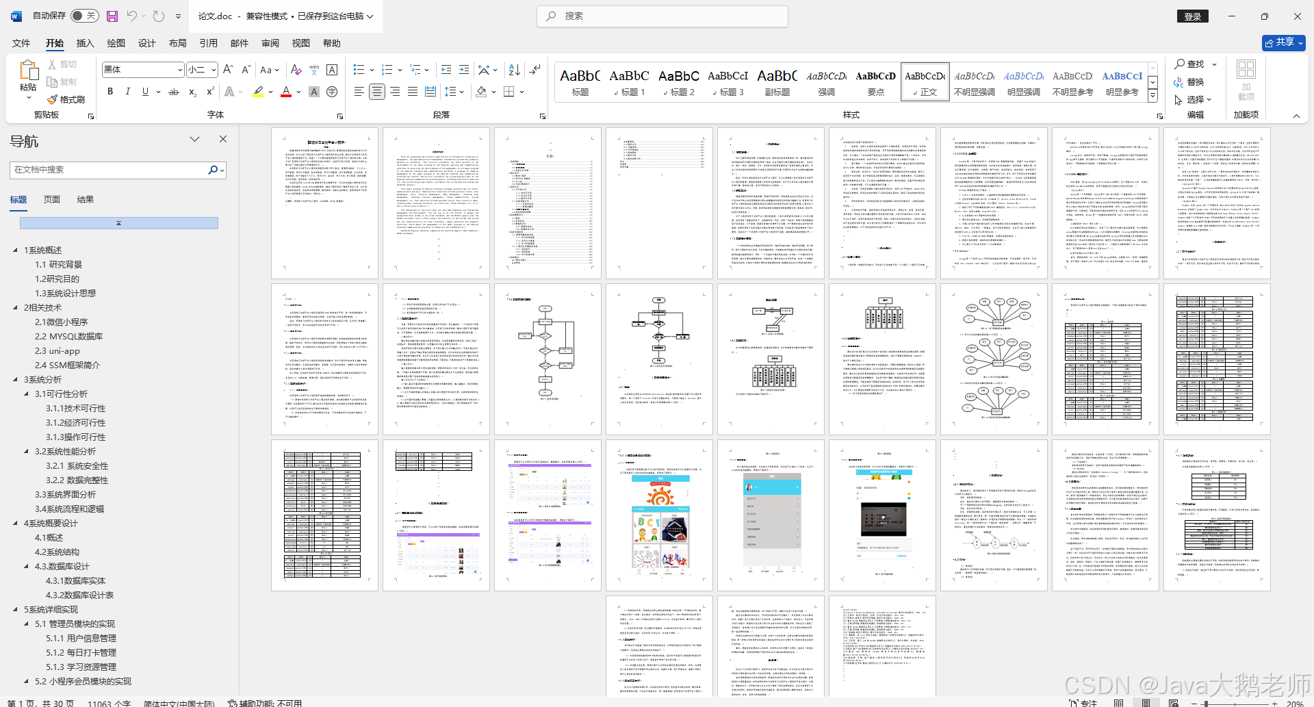The height and width of the screenshot is (707, 1314).
Task: Click the Paste clipboard icon
Action: point(28,70)
